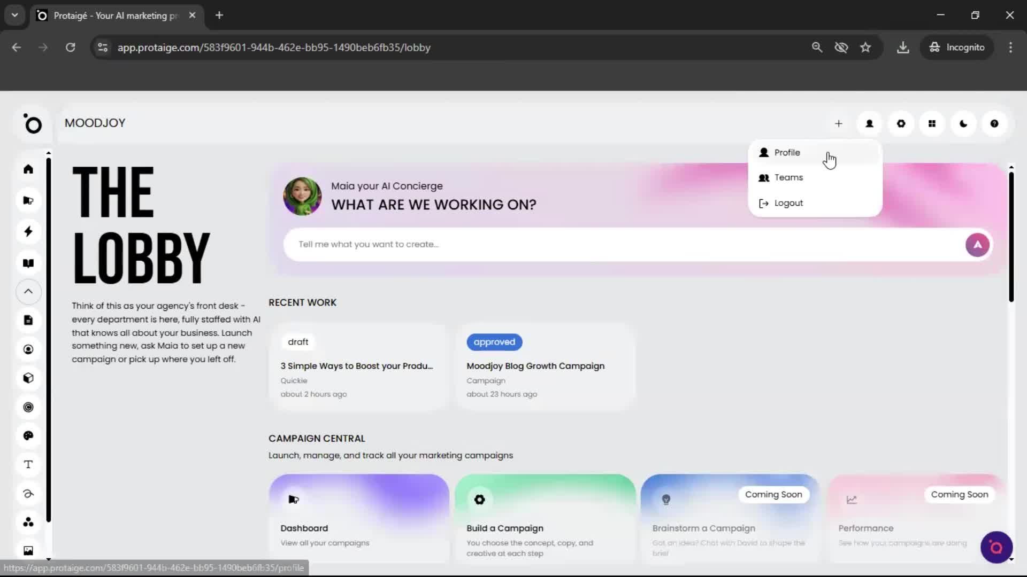Open the Maia chat bubble bottom right
Image resolution: width=1027 pixels, height=577 pixels.
pos(996,547)
